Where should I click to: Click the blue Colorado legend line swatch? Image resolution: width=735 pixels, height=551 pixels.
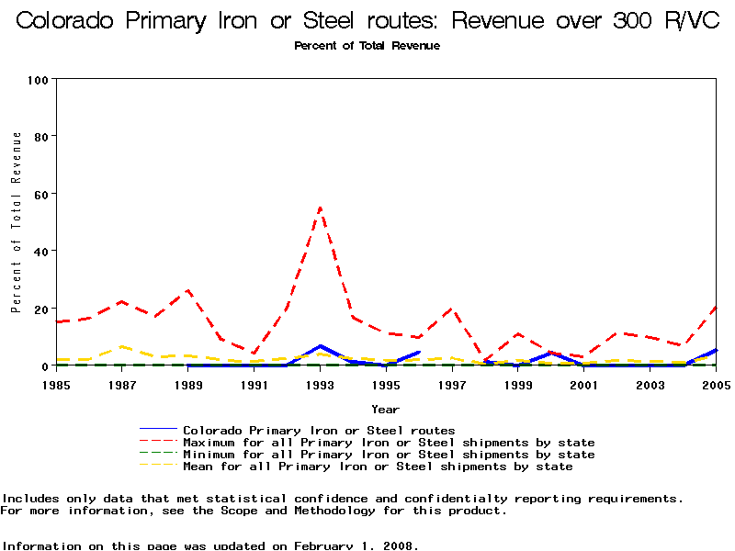coord(157,429)
